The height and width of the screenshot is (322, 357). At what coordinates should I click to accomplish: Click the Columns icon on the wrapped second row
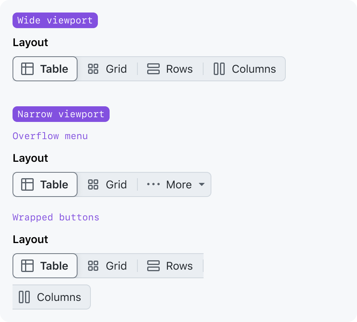[24, 297]
